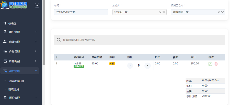Open the 从仓库 source warehouse dropdown
The image size is (230, 105).
[164, 12]
